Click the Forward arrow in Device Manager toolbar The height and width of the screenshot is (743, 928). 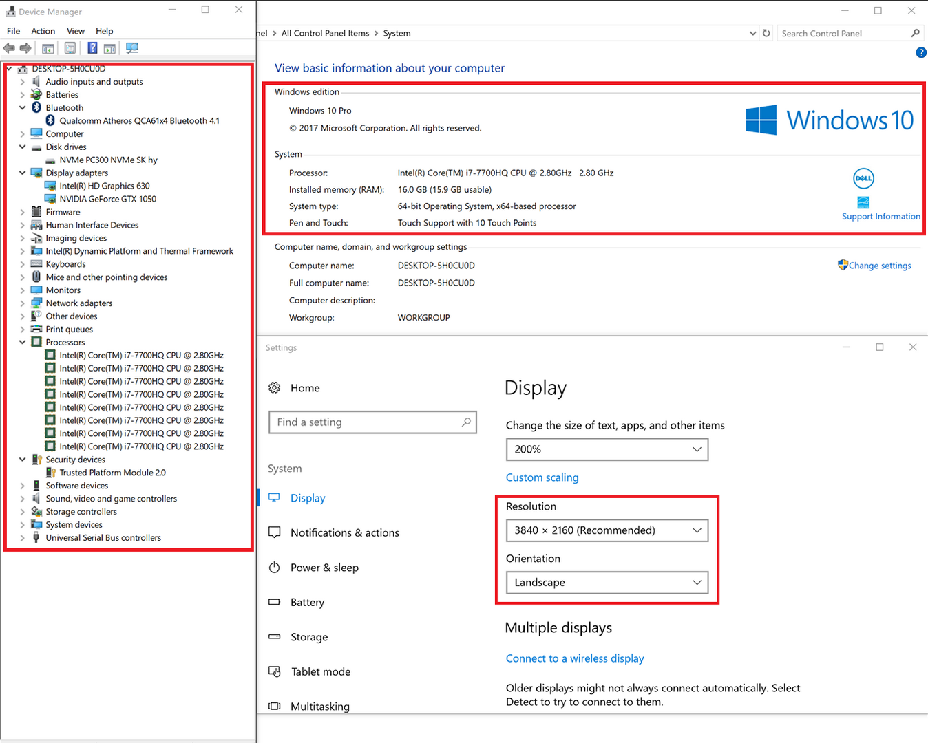pos(25,48)
